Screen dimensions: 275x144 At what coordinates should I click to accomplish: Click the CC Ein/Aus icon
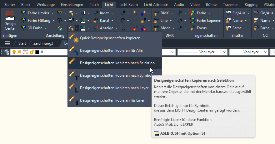tap(256, 13)
